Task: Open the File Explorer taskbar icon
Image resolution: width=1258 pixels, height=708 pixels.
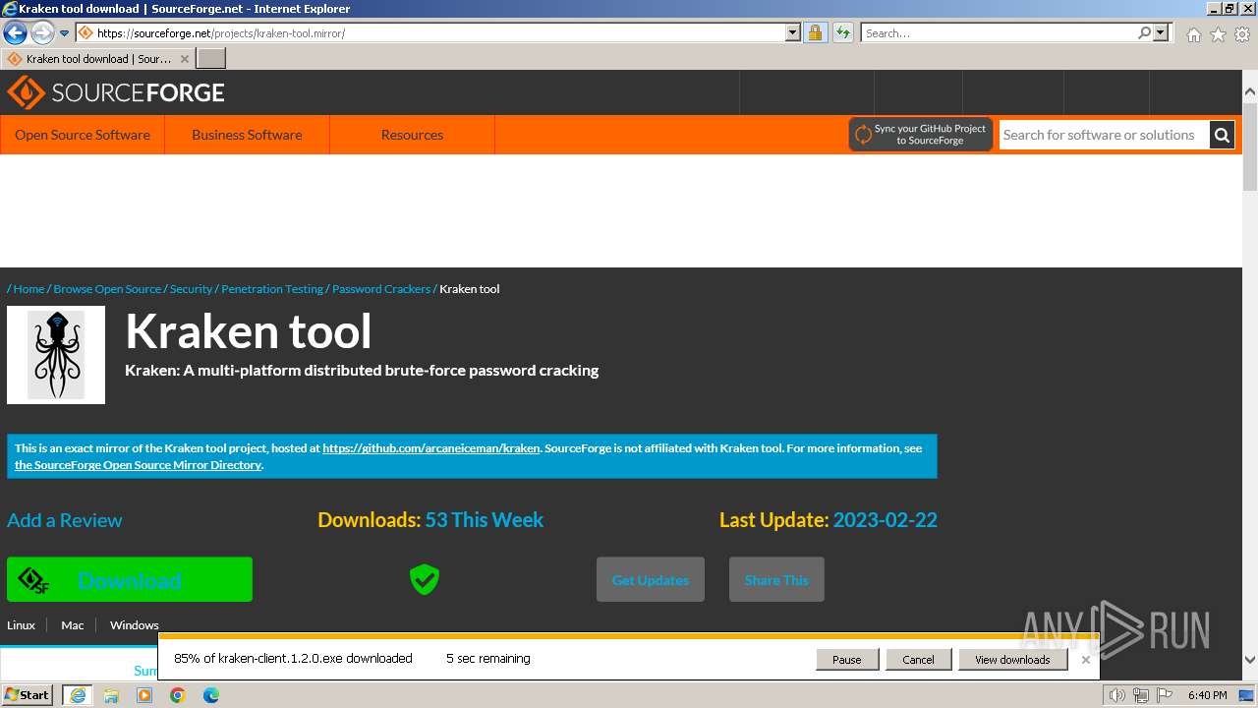Action: click(111, 695)
